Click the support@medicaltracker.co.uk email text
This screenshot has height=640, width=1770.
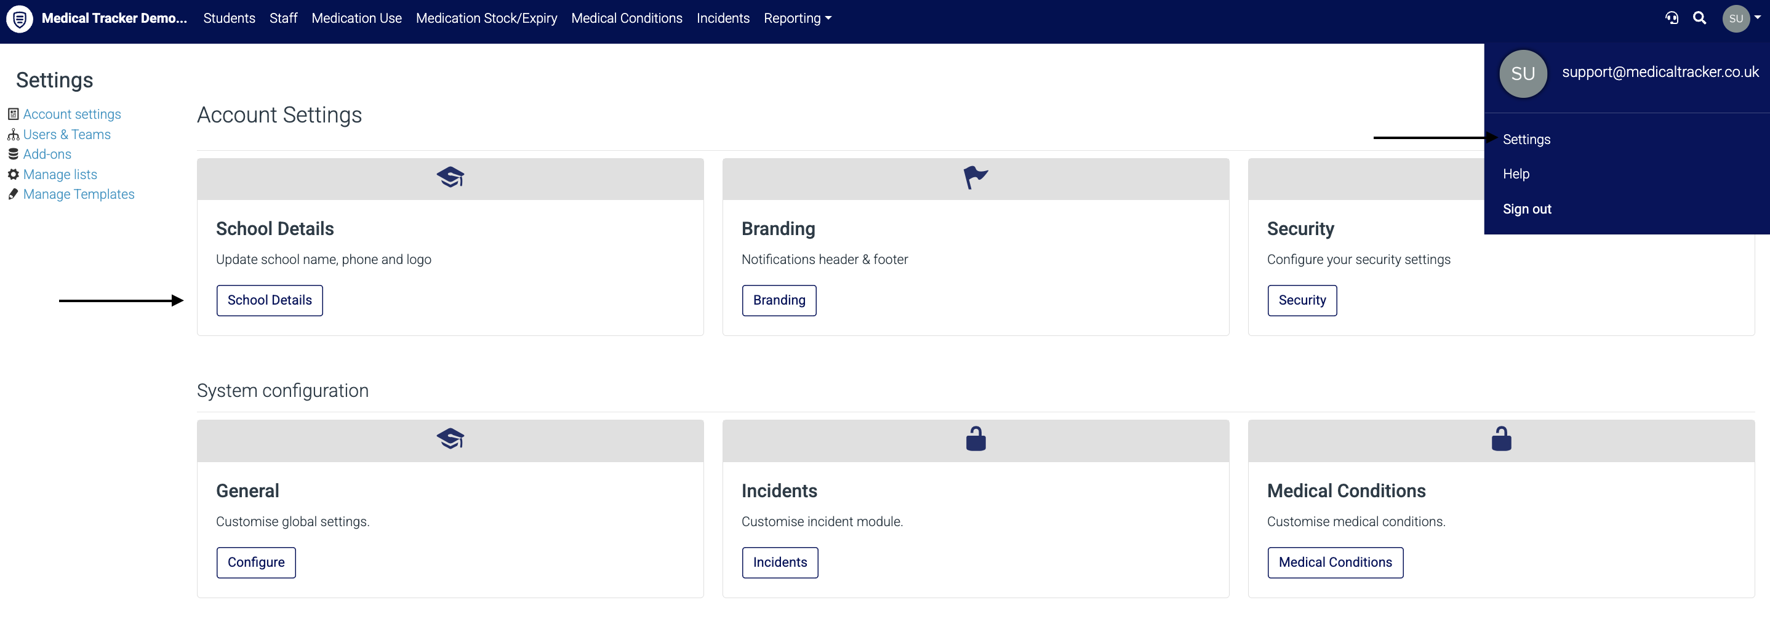pos(1659,72)
